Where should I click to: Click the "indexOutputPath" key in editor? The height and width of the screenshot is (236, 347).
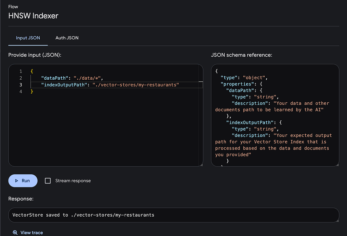(65, 85)
